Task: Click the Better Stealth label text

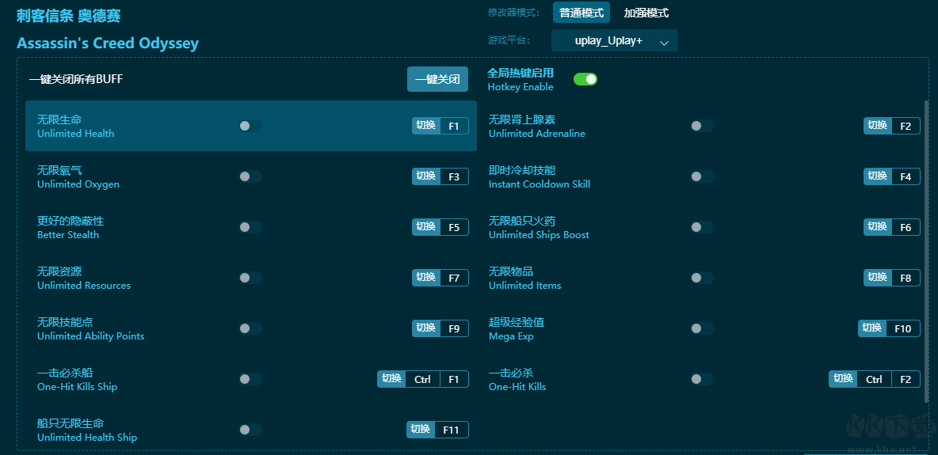Action: [x=68, y=235]
